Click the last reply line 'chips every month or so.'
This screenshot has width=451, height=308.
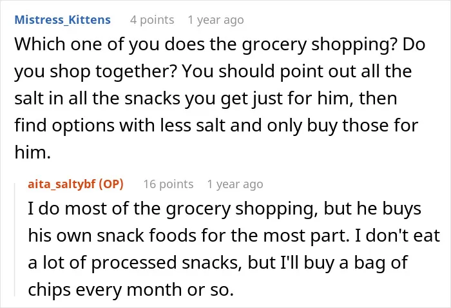pyautogui.click(x=131, y=289)
